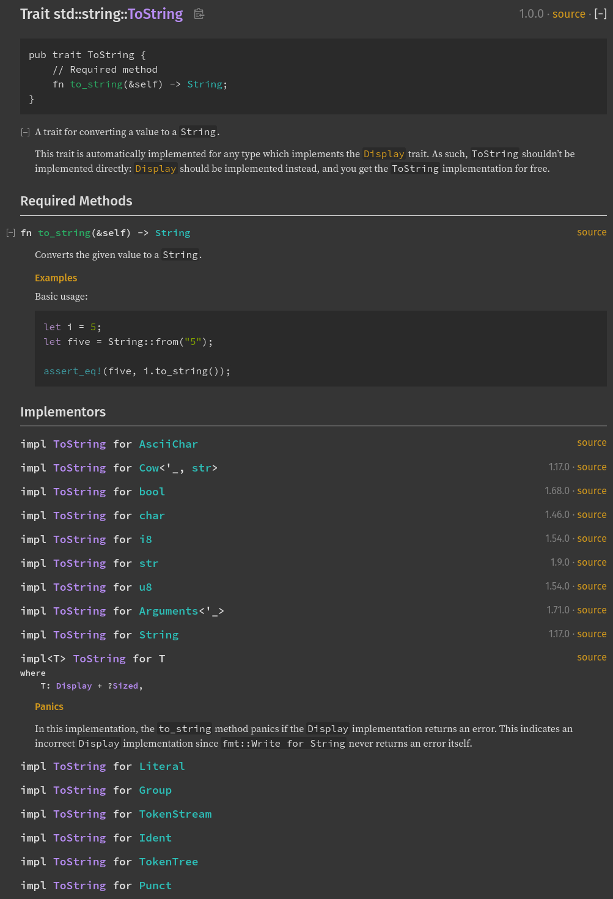Click the ToString trait name in the title
This screenshot has width=613, height=899.
pos(155,13)
